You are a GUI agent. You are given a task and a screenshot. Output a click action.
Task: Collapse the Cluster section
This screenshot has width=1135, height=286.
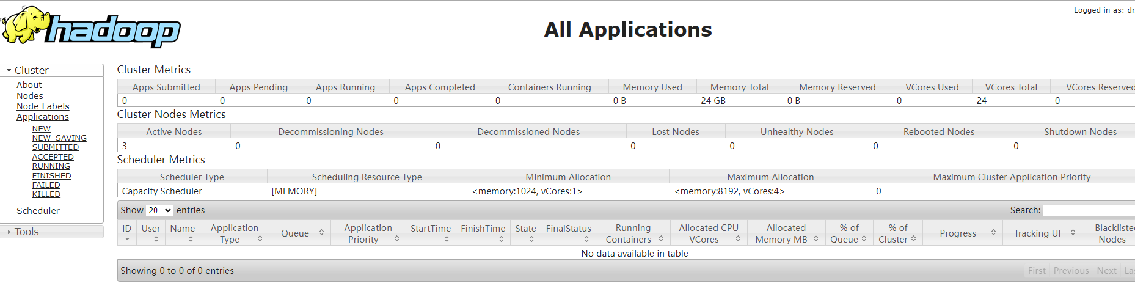(x=9, y=70)
